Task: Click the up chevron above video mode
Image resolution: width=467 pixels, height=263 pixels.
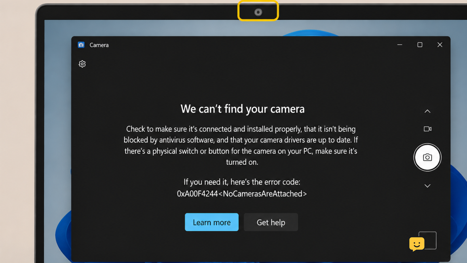Action: (x=427, y=111)
